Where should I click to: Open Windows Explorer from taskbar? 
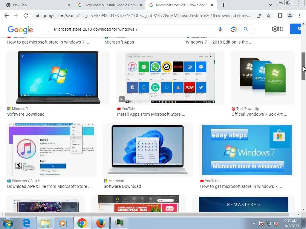click(x=45, y=223)
